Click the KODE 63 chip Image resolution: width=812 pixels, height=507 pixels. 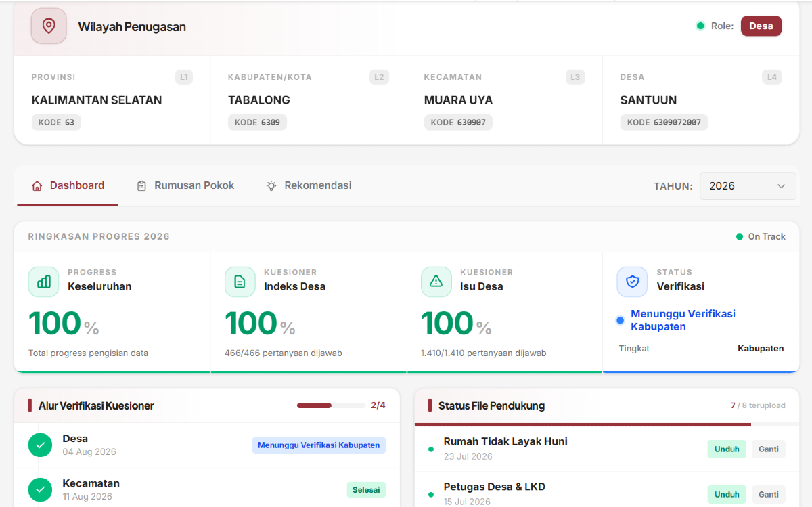(56, 123)
